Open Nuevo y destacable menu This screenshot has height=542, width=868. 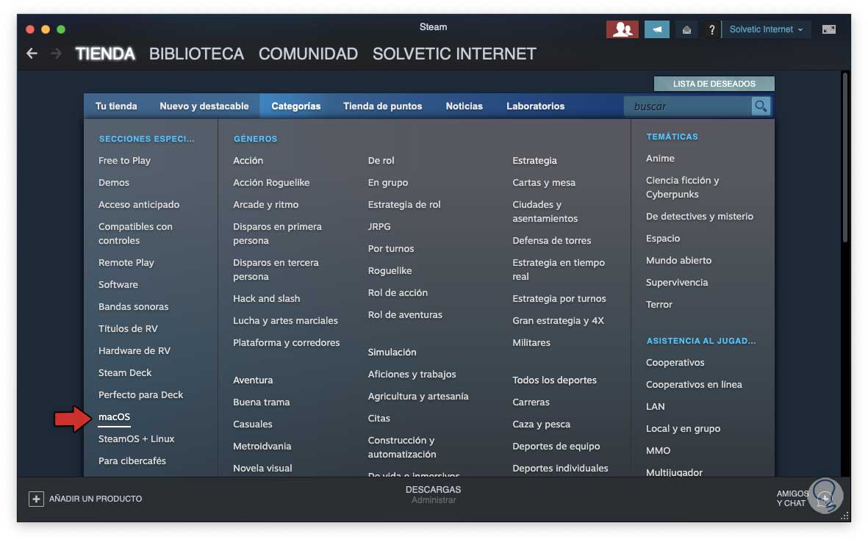tap(204, 106)
